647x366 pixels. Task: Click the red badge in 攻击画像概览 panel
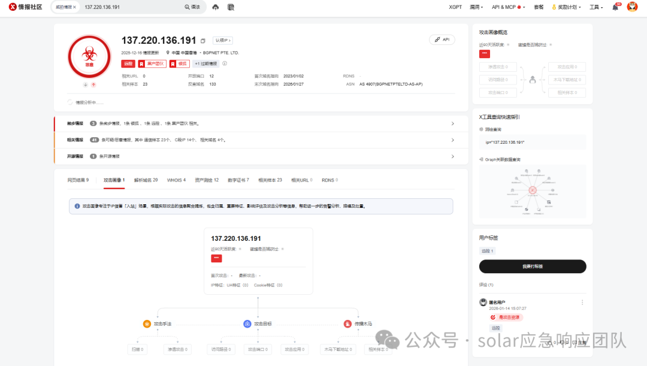coord(485,54)
